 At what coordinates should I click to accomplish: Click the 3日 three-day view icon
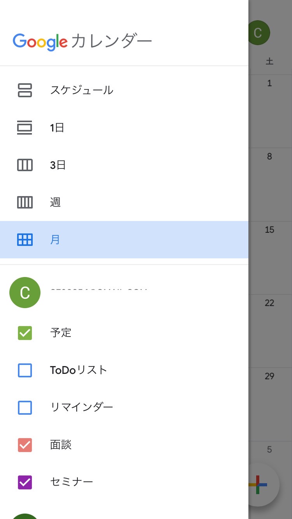[25, 165]
